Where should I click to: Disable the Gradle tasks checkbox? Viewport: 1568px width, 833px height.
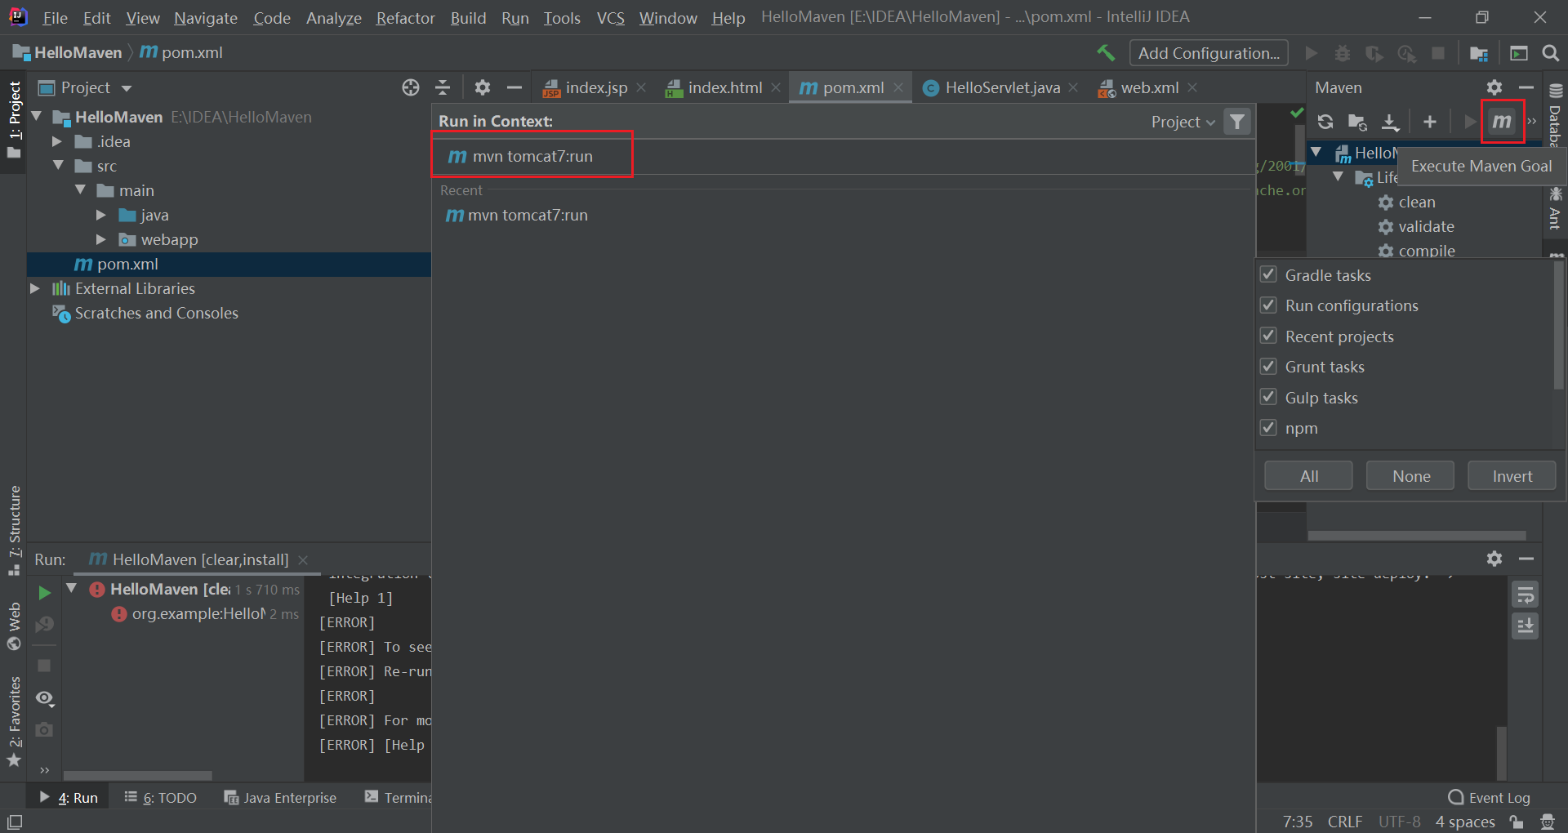pyautogui.click(x=1268, y=274)
